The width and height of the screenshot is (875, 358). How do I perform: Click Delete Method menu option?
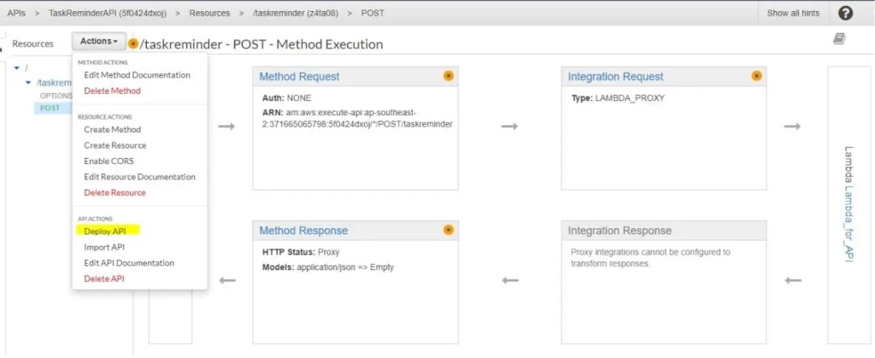112,91
